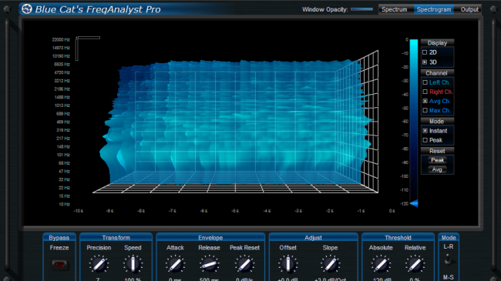
Task: Click the Channel panel header
Action: pos(436,73)
